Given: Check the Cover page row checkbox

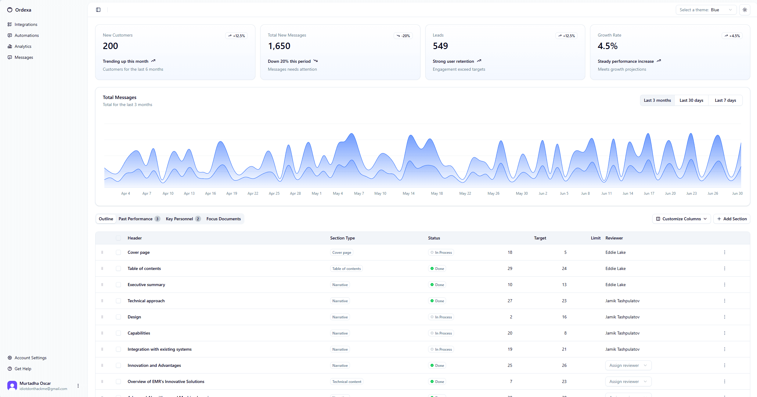Looking at the screenshot, I should (118, 252).
